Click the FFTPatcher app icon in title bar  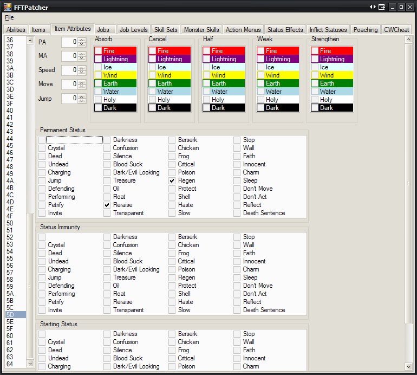click(x=8, y=7)
